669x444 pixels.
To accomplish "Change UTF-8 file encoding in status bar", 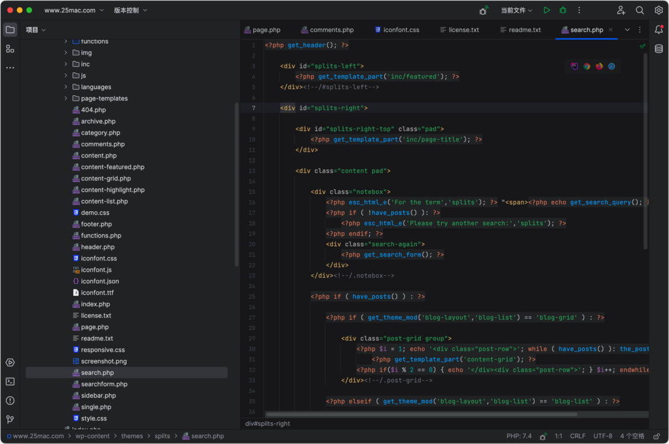I will coord(602,436).
